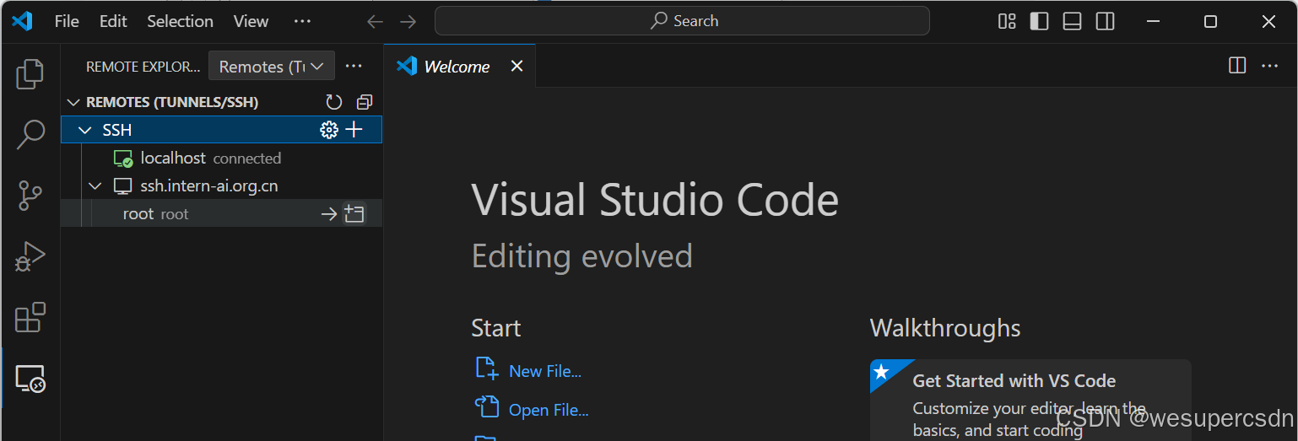Open the Edit menu

coord(113,21)
